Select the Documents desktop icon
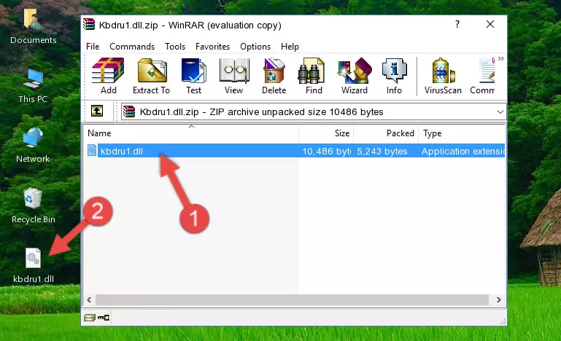Screen dimensions: 561x341 33,26
